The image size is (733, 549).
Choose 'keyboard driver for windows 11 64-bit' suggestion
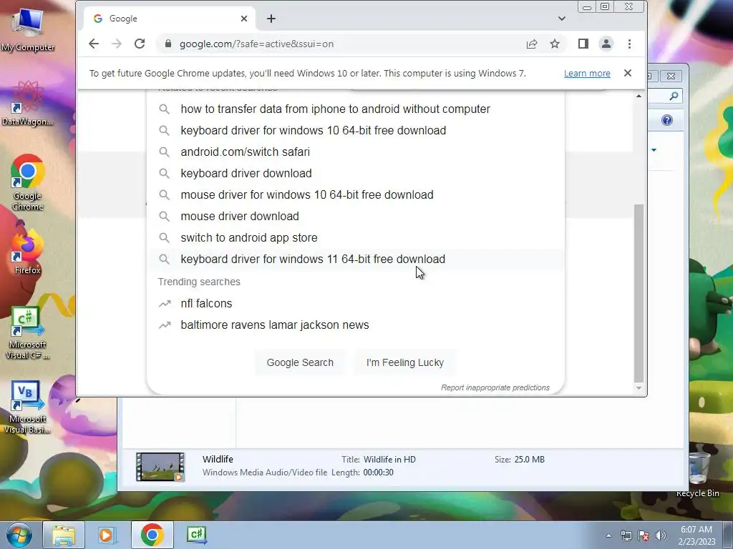click(355, 259)
